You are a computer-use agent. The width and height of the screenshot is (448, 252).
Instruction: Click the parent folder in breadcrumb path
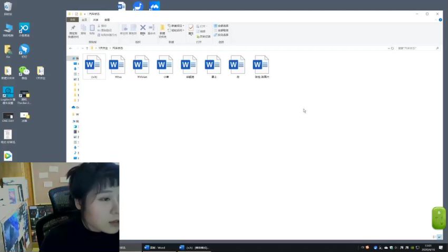tap(103, 49)
